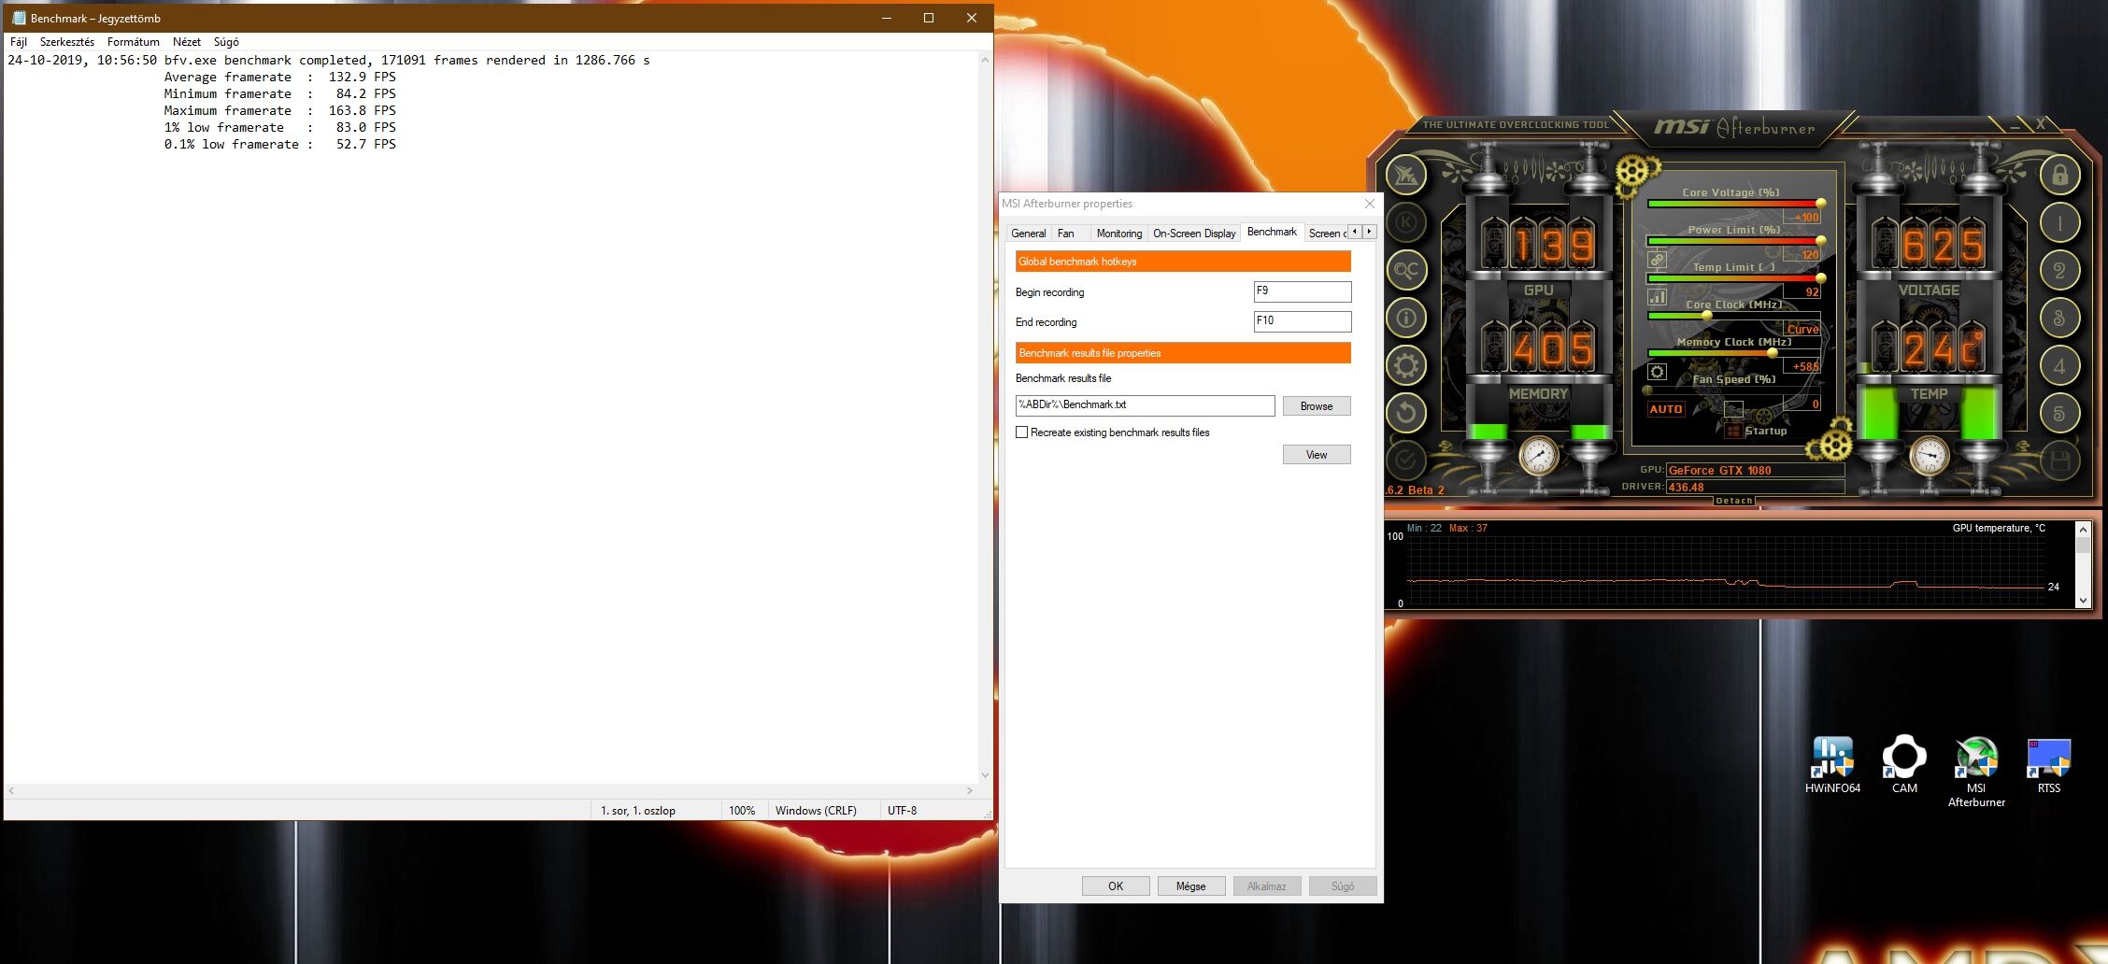Click the Core Clock slider knob
Viewport: 2108px width, 964px height.
coord(1707,315)
